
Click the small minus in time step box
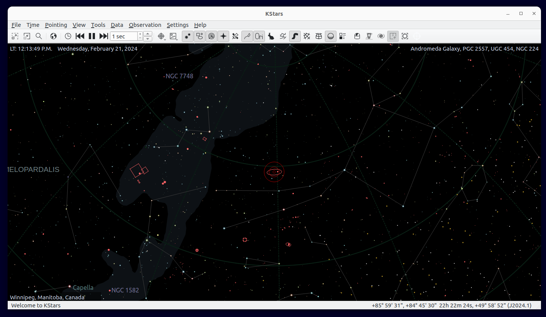(140, 38)
